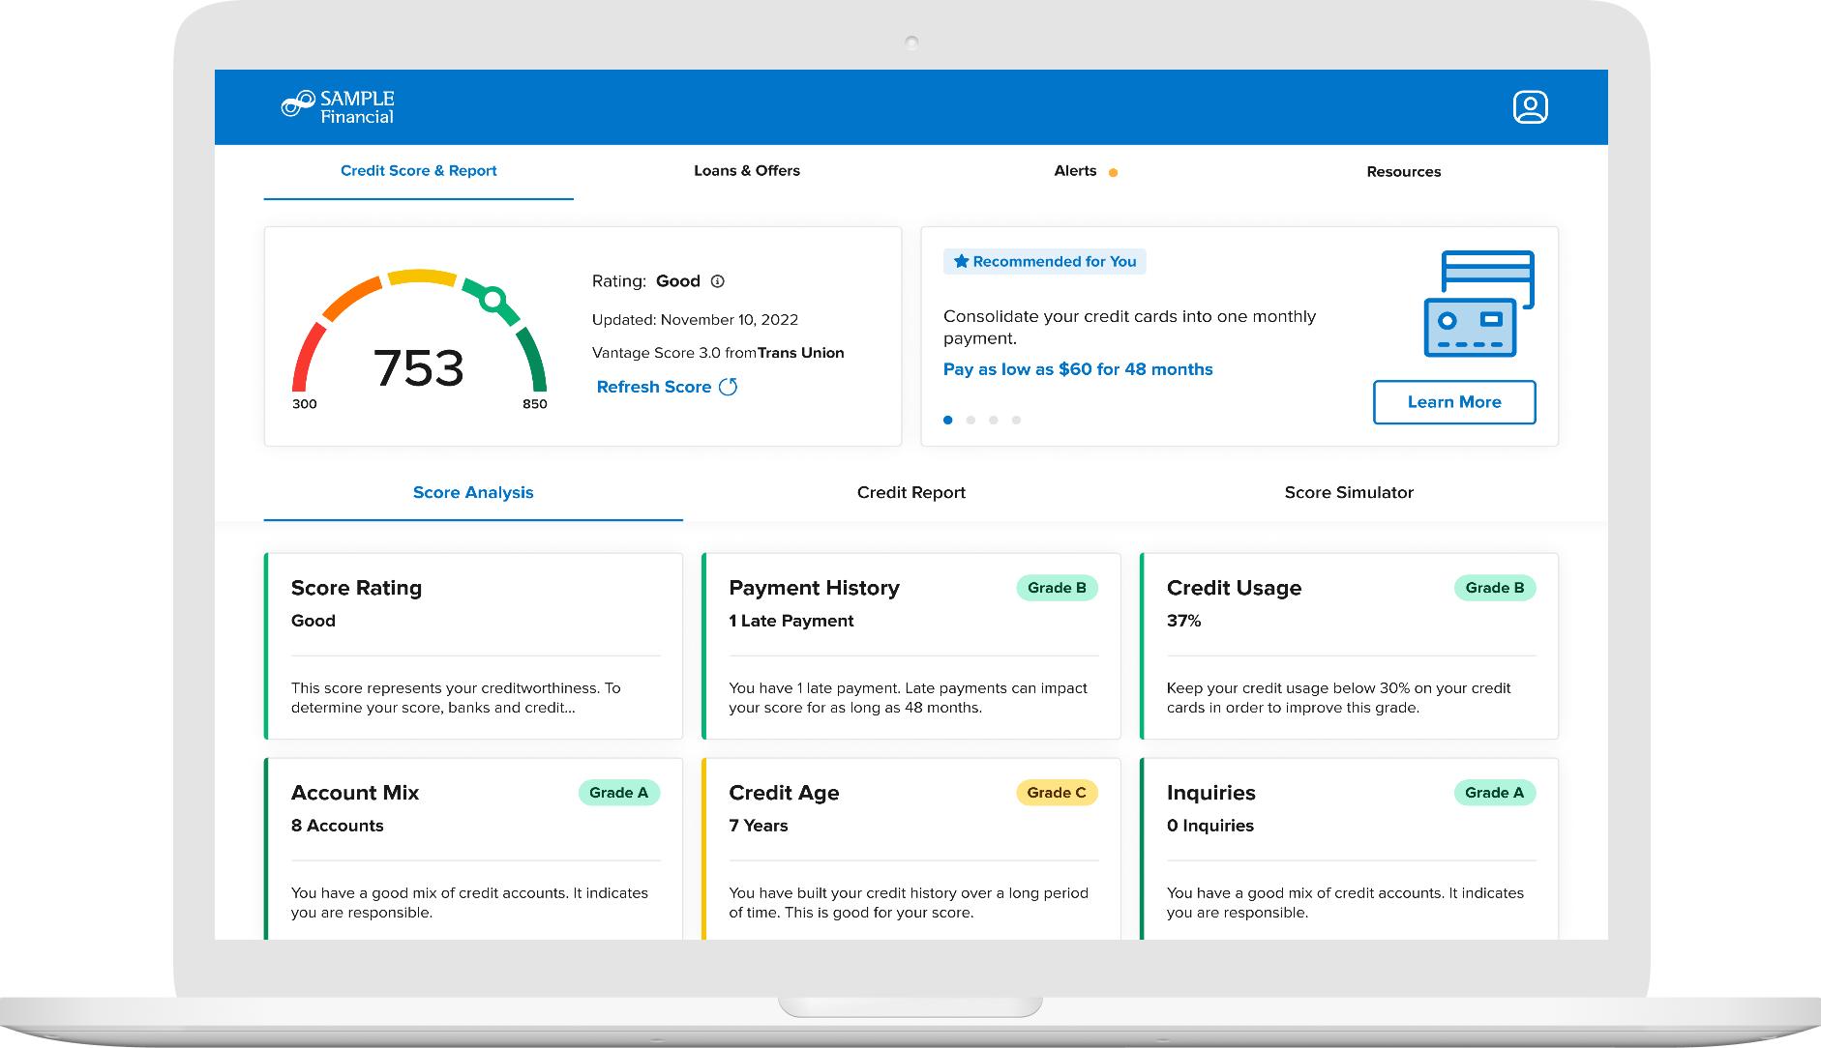
Task: Switch to the Credit Report tab
Action: pos(910,492)
